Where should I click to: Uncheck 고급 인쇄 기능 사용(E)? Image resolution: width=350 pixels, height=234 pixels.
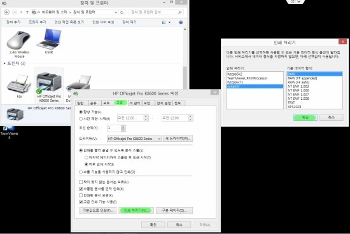(81, 202)
